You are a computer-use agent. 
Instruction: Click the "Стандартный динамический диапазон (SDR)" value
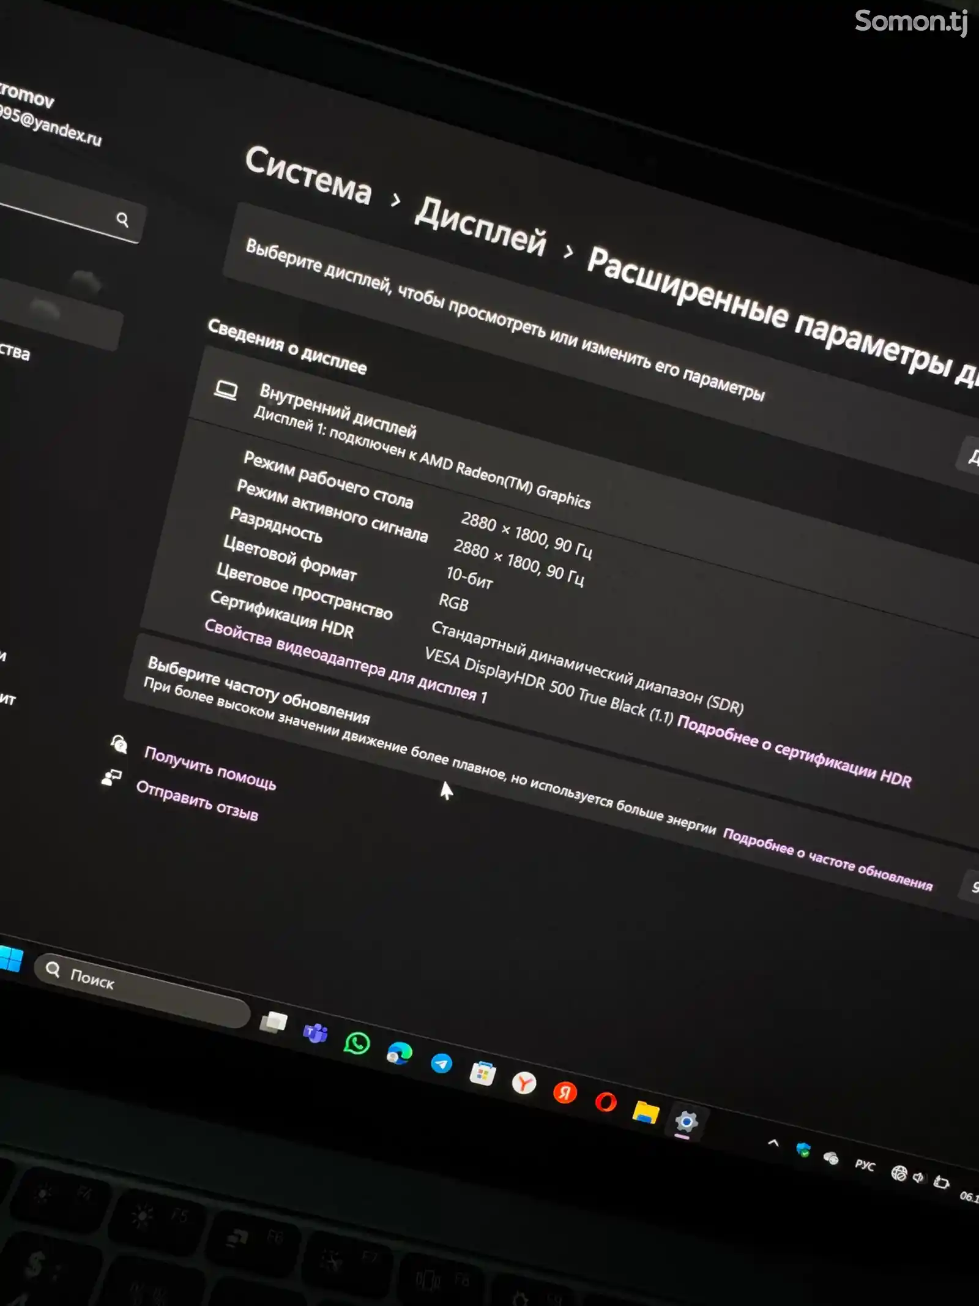[587, 668]
